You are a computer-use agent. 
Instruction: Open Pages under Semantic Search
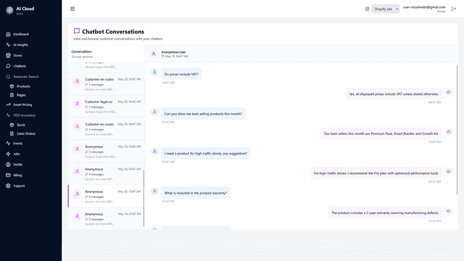coord(21,95)
